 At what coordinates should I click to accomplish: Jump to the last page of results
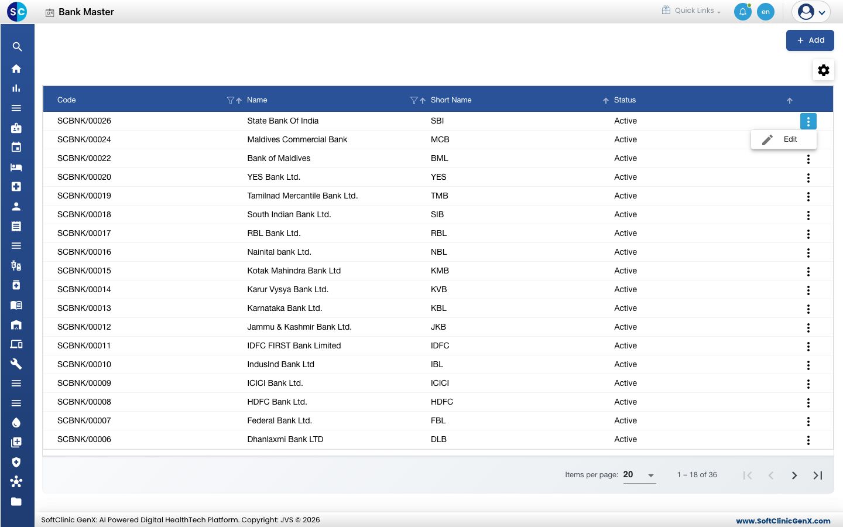(818, 475)
